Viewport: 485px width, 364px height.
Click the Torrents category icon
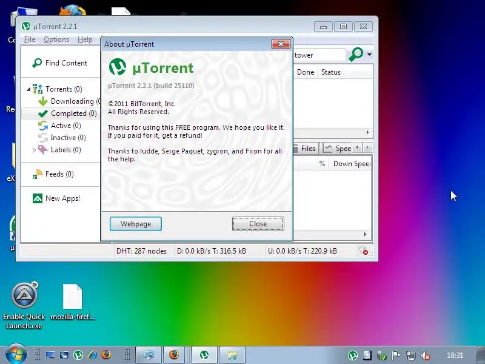click(x=38, y=89)
